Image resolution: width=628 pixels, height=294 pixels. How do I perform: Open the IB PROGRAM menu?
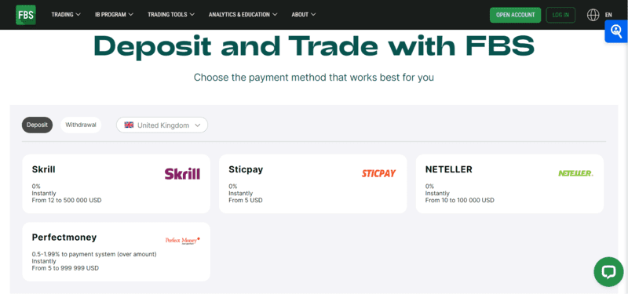pos(114,15)
